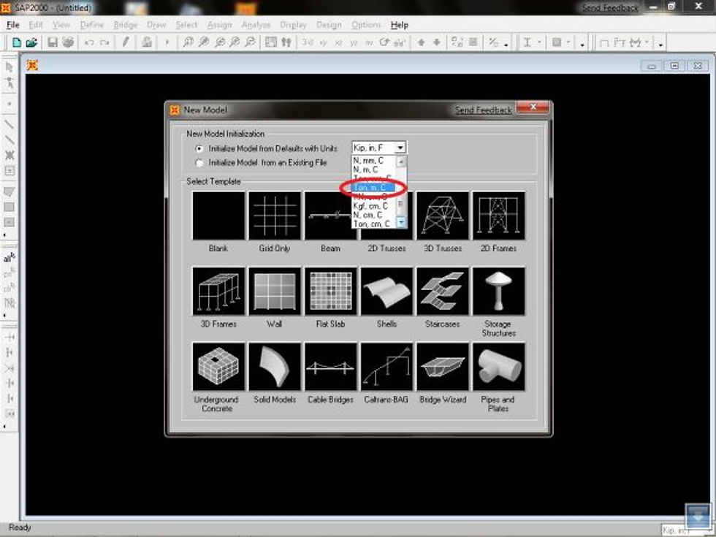Pick 'N, cm, C' from units list
716x537 pixels.
373,215
